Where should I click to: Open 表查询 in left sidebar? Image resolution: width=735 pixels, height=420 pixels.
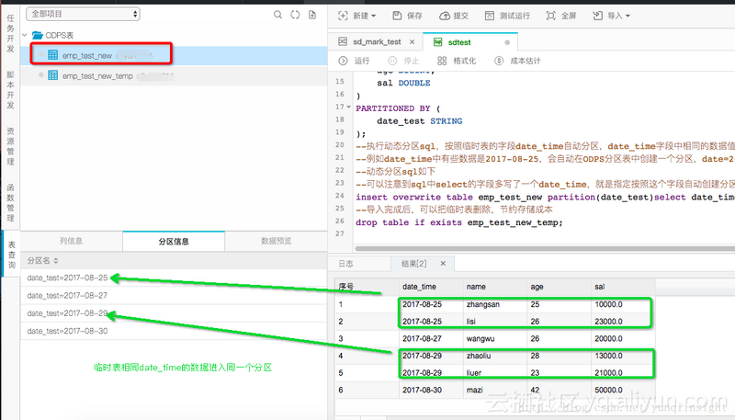[11, 255]
